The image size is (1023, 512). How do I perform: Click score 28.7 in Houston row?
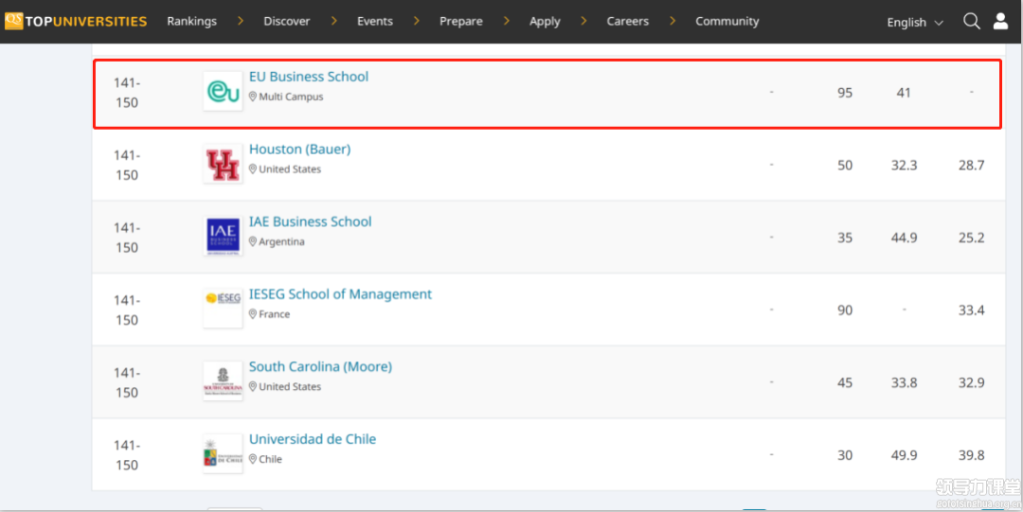[x=972, y=165]
